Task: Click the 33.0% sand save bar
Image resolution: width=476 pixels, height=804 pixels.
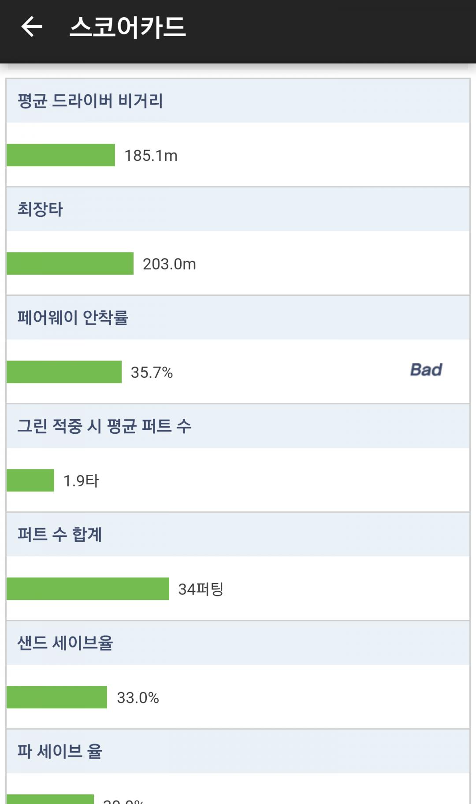Action: pyautogui.click(x=57, y=697)
